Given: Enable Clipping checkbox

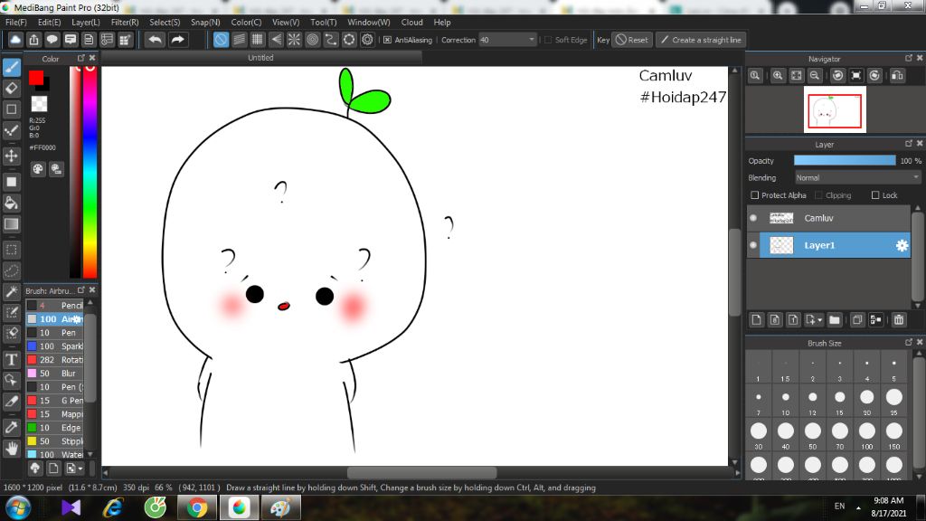Looking at the screenshot, I should pyautogui.click(x=818, y=195).
